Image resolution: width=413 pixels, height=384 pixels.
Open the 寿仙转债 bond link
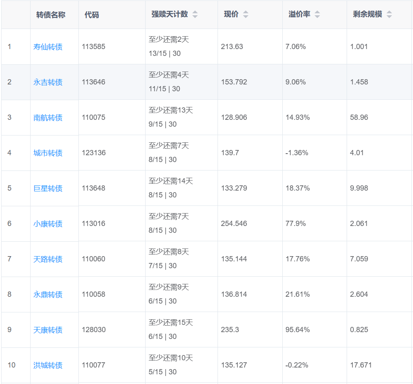coord(48,47)
